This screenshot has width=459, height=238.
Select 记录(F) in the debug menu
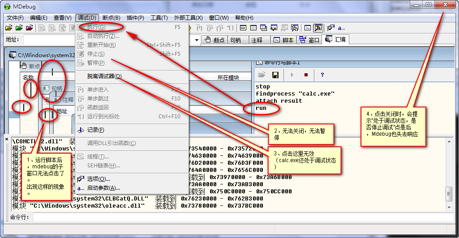click(x=132, y=130)
